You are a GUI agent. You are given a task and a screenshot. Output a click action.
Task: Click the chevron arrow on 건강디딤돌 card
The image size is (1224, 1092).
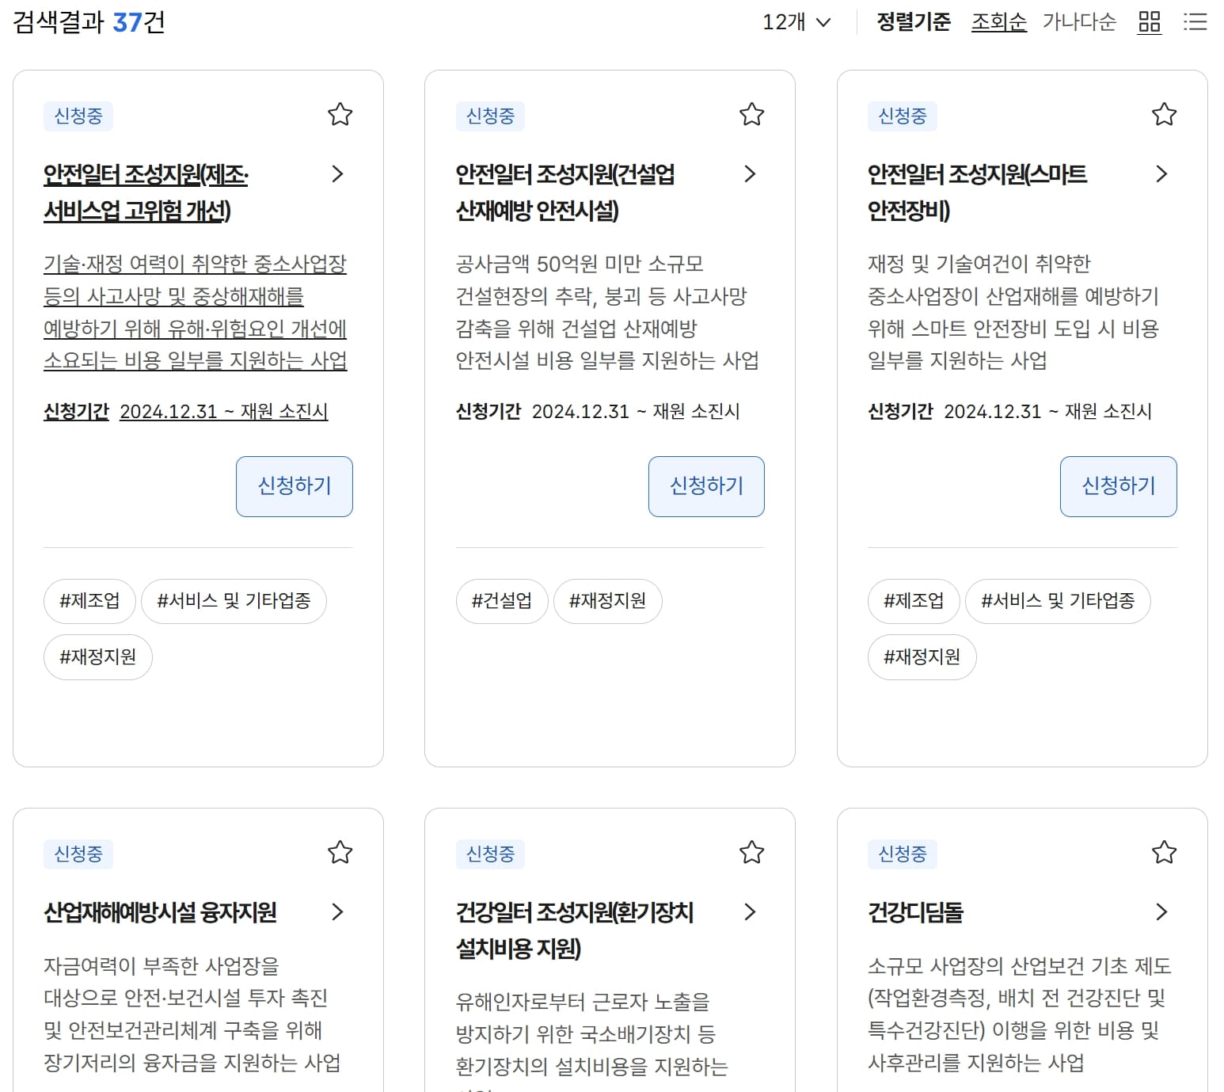click(1161, 911)
